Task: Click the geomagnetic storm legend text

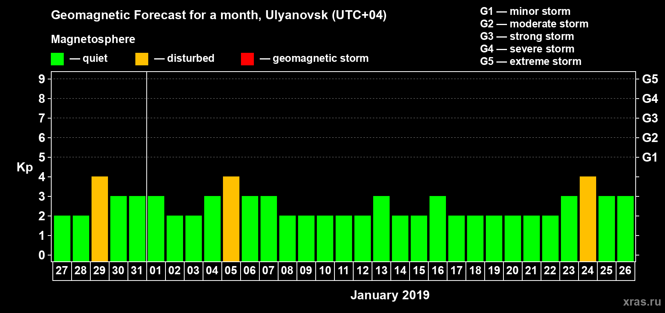Action: click(x=321, y=58)
